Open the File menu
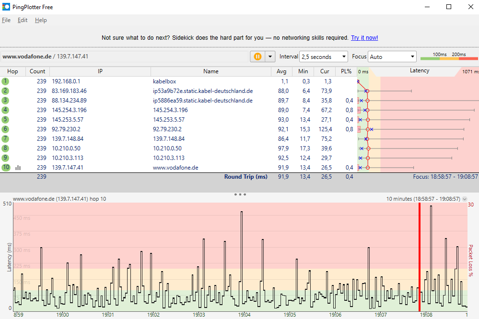The image size is (479, 319). coord(6,20)
